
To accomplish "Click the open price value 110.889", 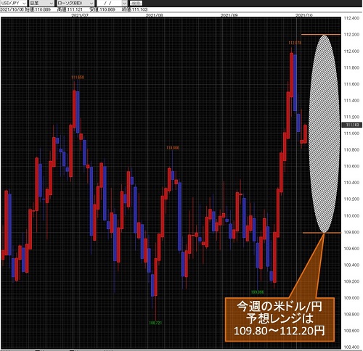I will click(43, 9).
